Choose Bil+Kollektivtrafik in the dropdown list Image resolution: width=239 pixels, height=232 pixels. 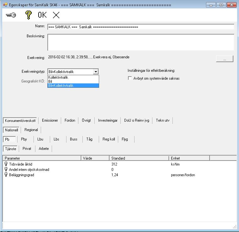(x=73, y=86)
